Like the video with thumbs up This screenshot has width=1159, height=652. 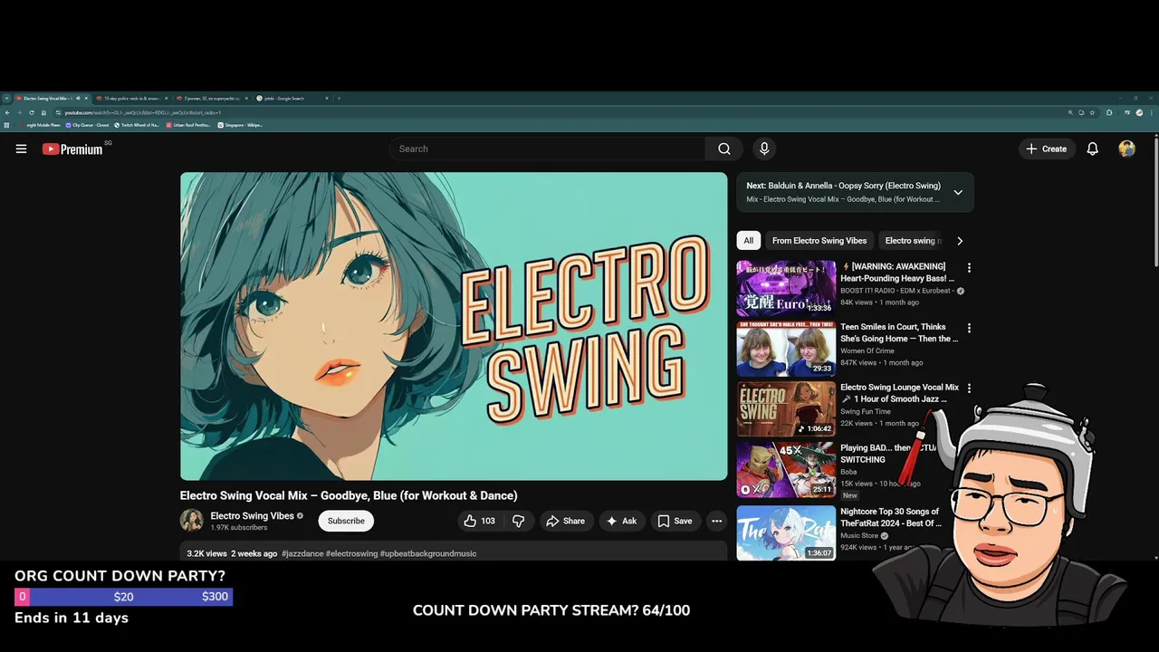[479, 521]
